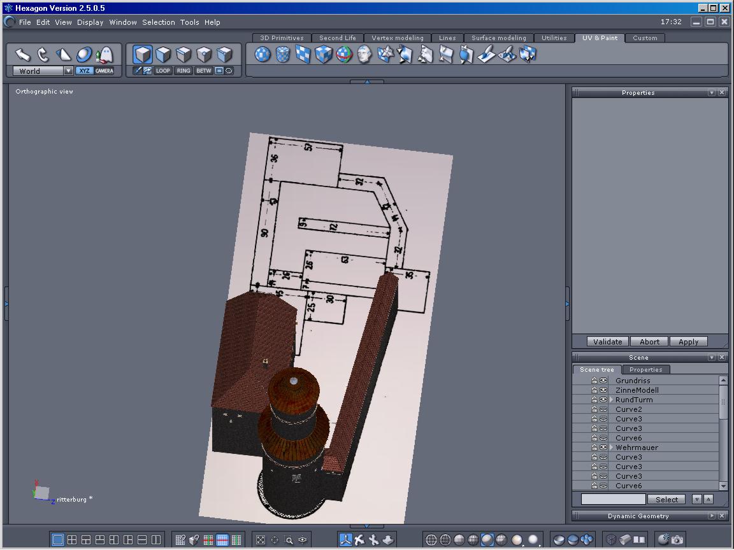This screenshot has height=550, width=734.
Task: Click the head-shaped UV unfold icon
Action: tap(364, 55)
